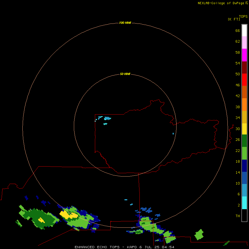Select the magenta 58 legend swatch
249x249 pixels.
[x=244, y=55]
